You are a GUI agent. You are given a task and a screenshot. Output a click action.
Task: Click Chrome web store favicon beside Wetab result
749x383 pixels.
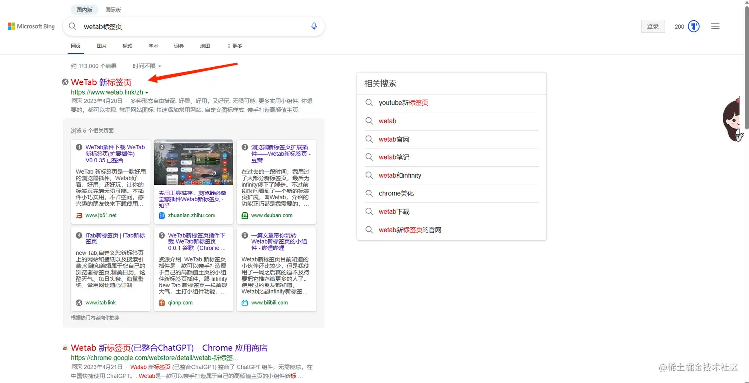pyautogui.click(x=65, y=348)
